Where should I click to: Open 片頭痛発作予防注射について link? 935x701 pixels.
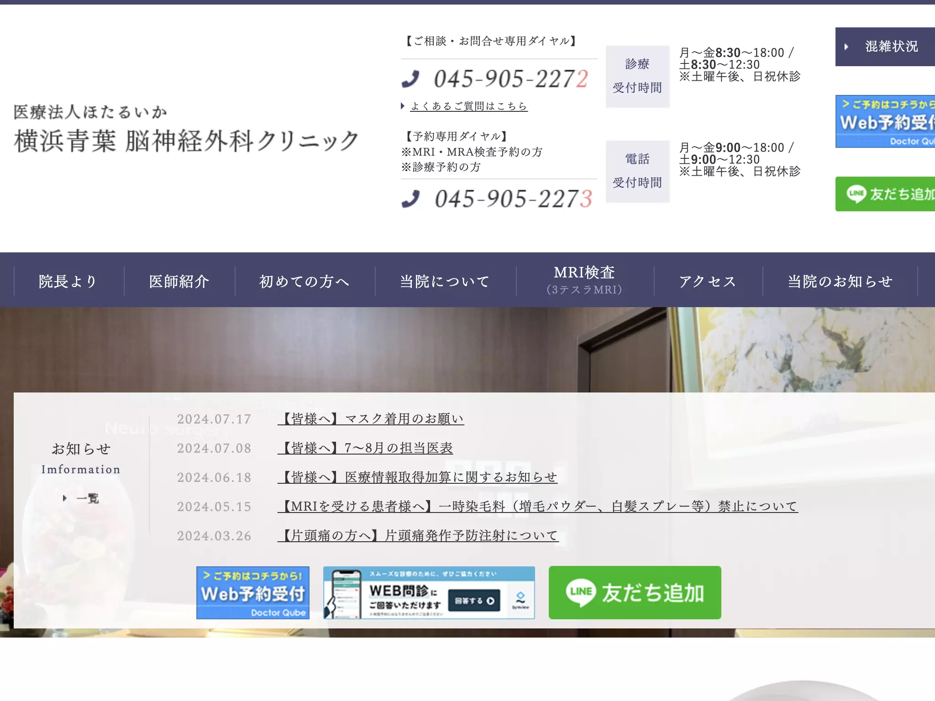[418, 535]
